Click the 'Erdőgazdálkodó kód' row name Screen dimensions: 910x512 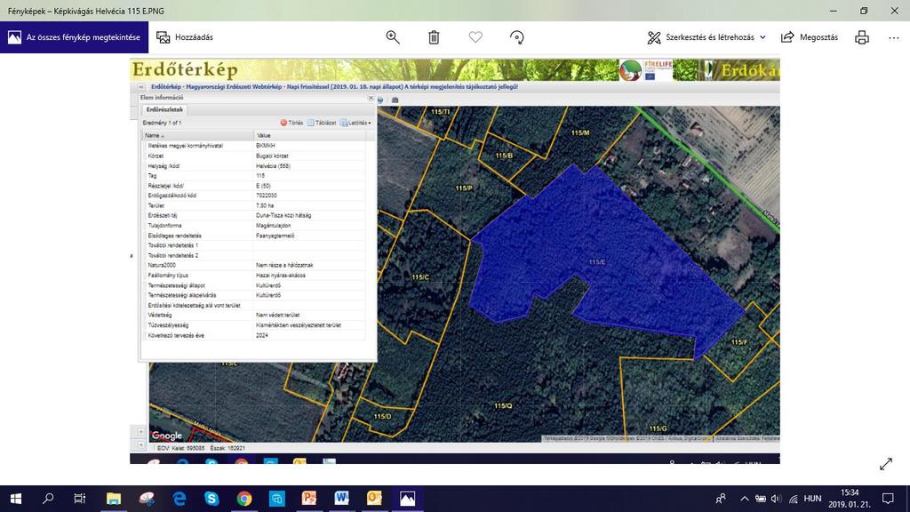pos(172,196)
